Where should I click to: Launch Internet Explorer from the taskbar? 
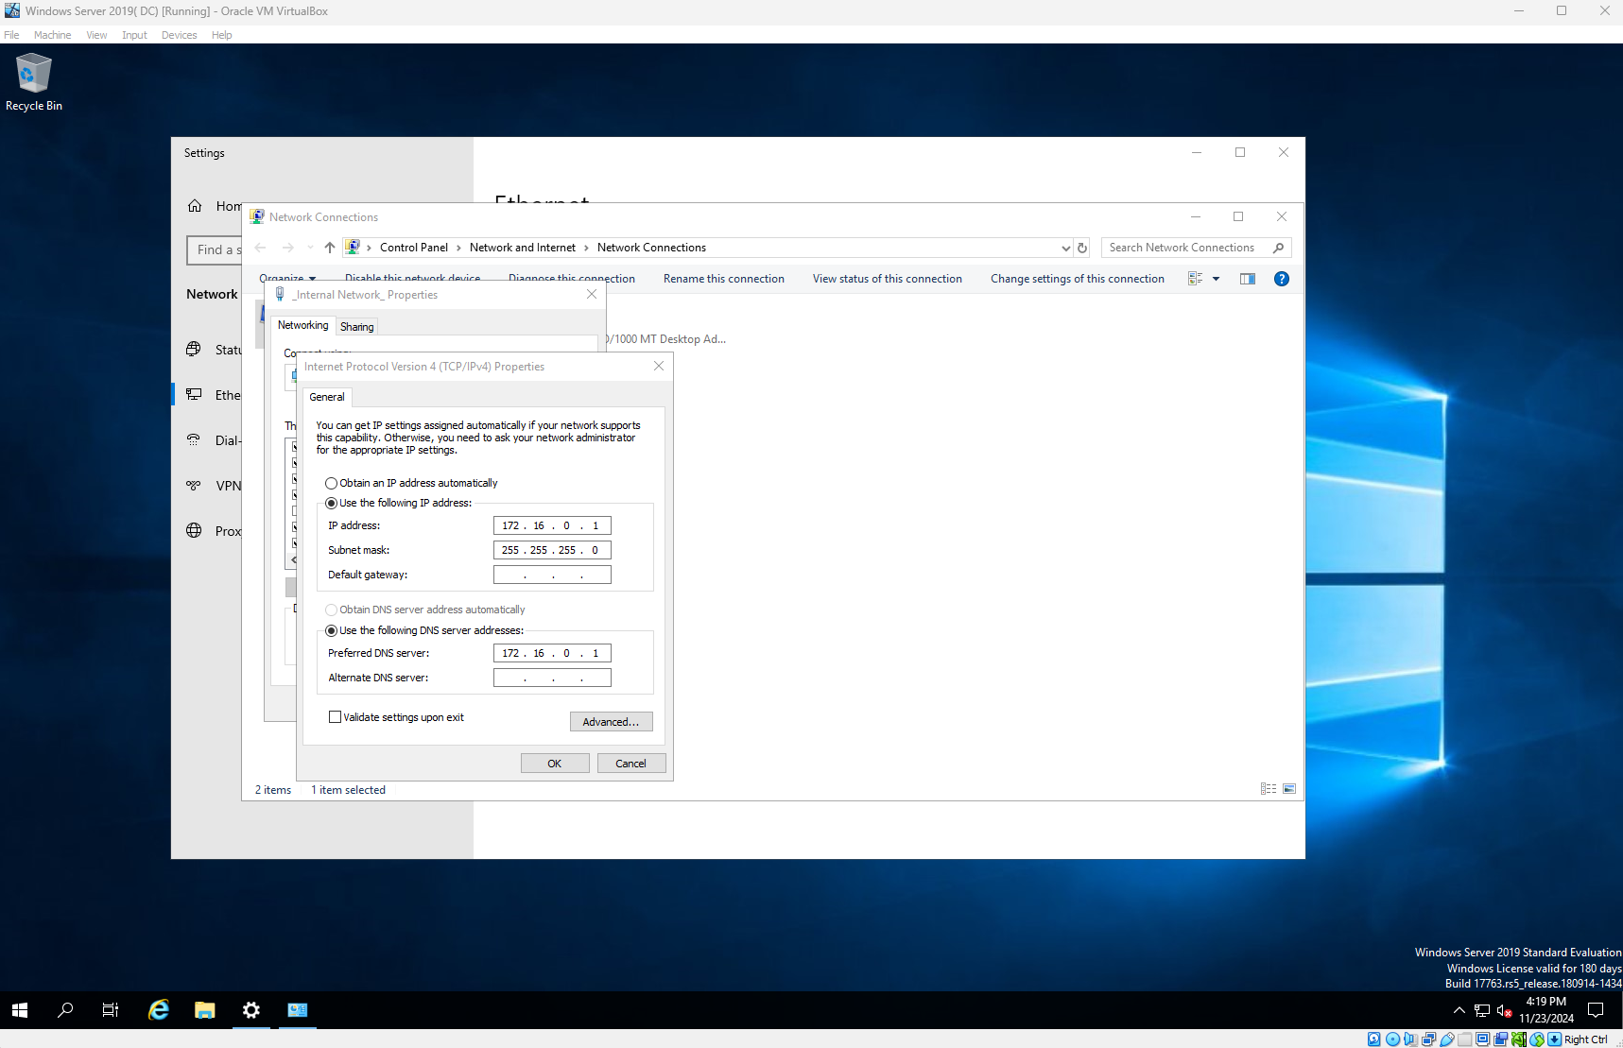pos(159,1010)
